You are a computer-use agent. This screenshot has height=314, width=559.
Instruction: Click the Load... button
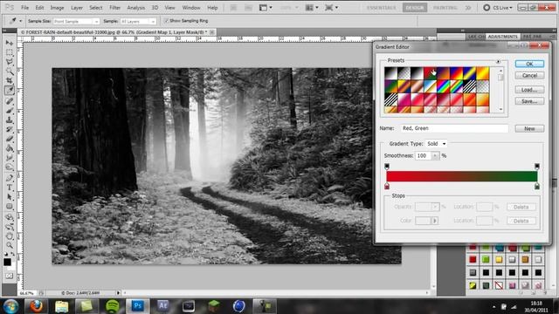coord(529,90)
